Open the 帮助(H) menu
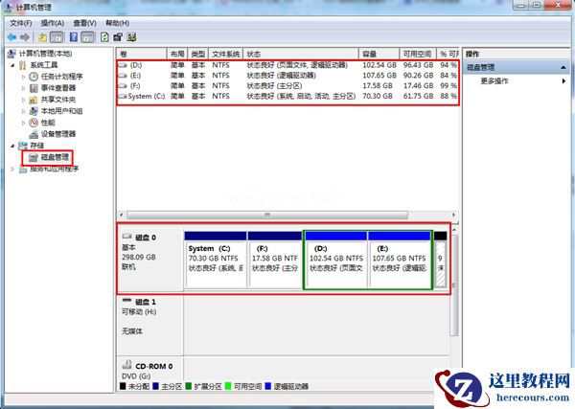The width and height of the screenshot is (575, 409). 117,23
